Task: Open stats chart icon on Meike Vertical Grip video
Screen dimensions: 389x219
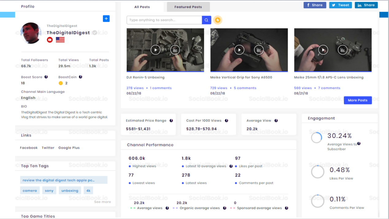Action: pos(259,50)
